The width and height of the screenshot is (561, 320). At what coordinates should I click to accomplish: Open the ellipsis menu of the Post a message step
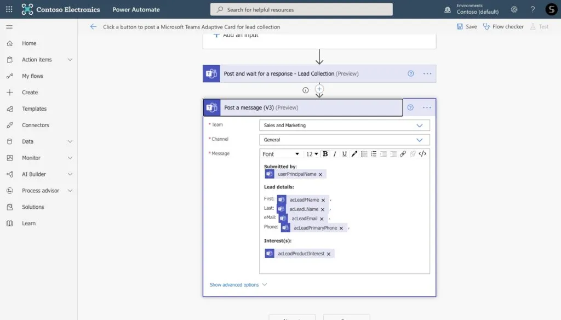pos(427,107)
